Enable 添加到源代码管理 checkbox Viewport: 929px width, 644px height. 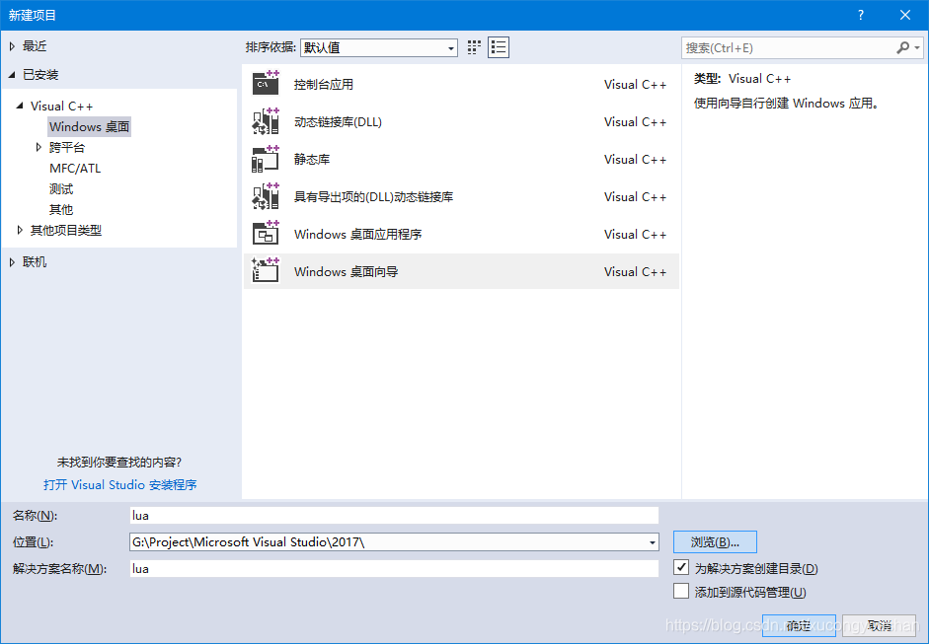[x=681, y=591]
